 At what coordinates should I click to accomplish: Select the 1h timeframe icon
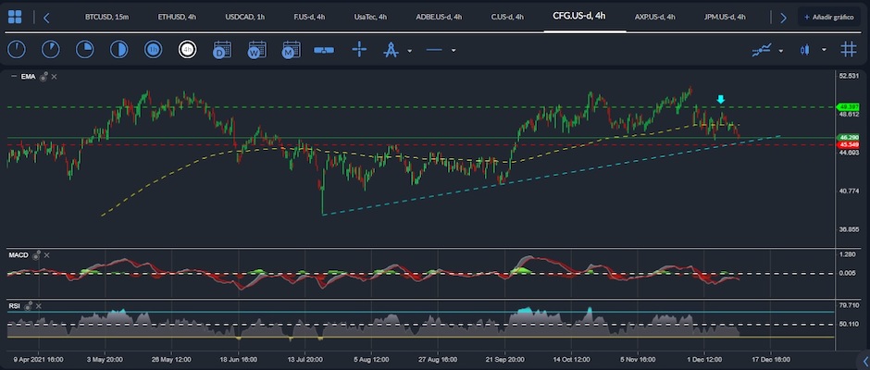click(153, 50)
